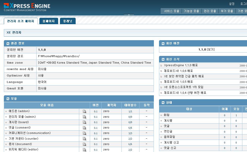The image size is (247, 152).
Task: Click the 회원 row in the status table
Action: tap(203, 115)
